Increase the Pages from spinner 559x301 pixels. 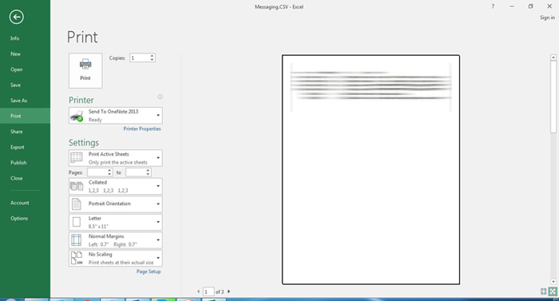[109, 171]
